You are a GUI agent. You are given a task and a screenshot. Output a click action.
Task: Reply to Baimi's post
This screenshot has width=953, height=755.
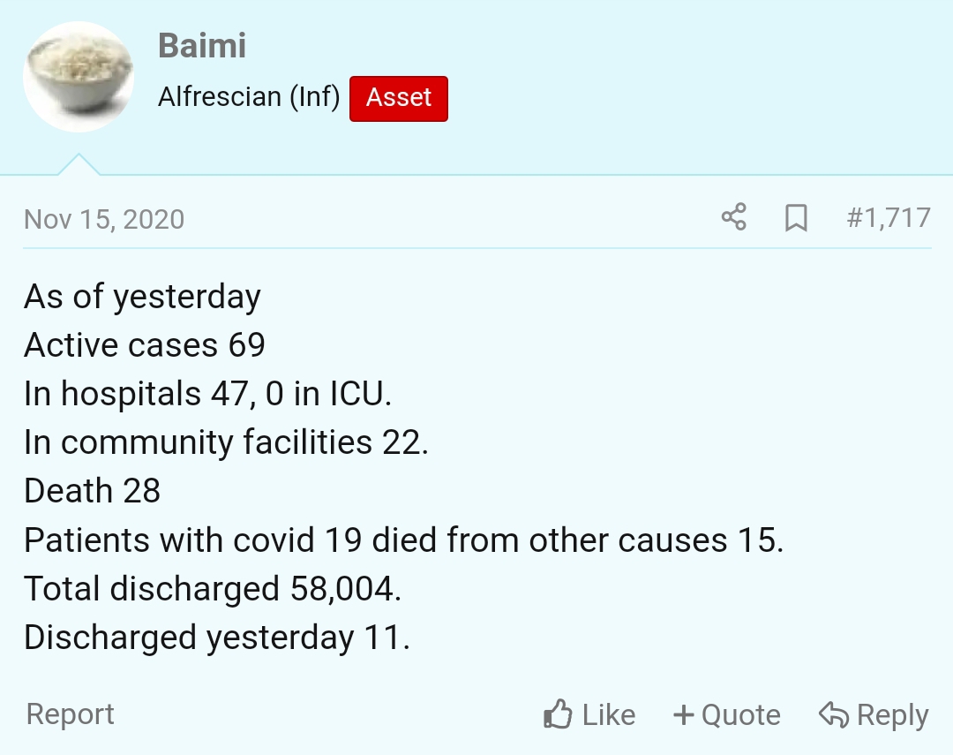[874, 715]
